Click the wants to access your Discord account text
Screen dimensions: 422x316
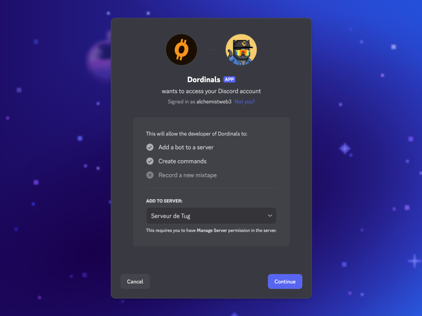(211, 92)
